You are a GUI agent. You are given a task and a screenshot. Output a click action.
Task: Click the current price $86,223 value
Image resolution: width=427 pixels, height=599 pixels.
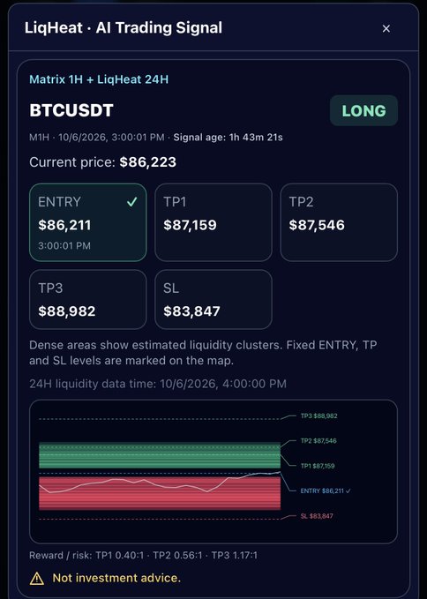pos(148,162)
